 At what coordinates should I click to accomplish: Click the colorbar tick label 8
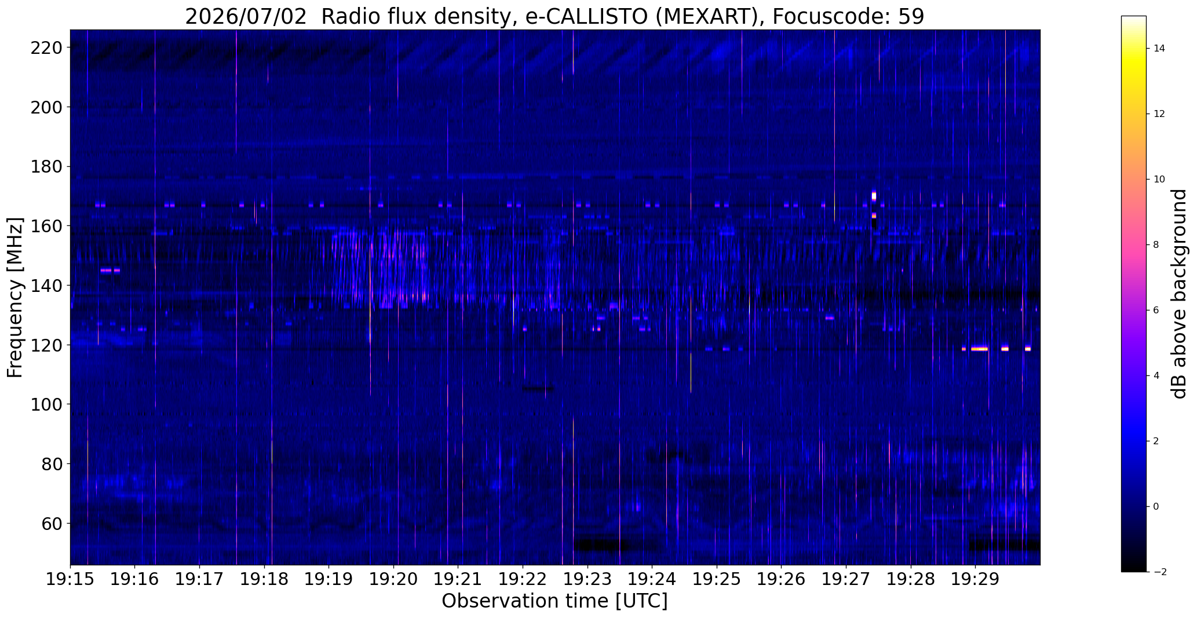[x=1156, y=245]
